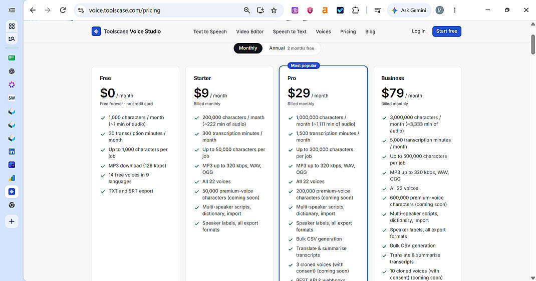
Task: Open the Extensions puzzle piece menu
Action: (356, 10)
